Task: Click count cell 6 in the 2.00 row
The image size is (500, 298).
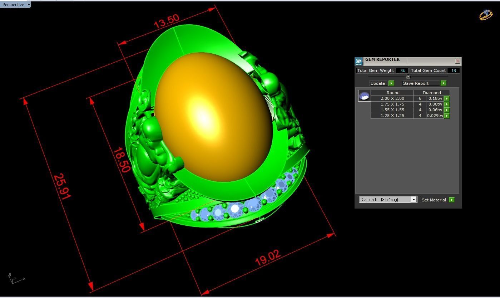Action: point(420,98)
